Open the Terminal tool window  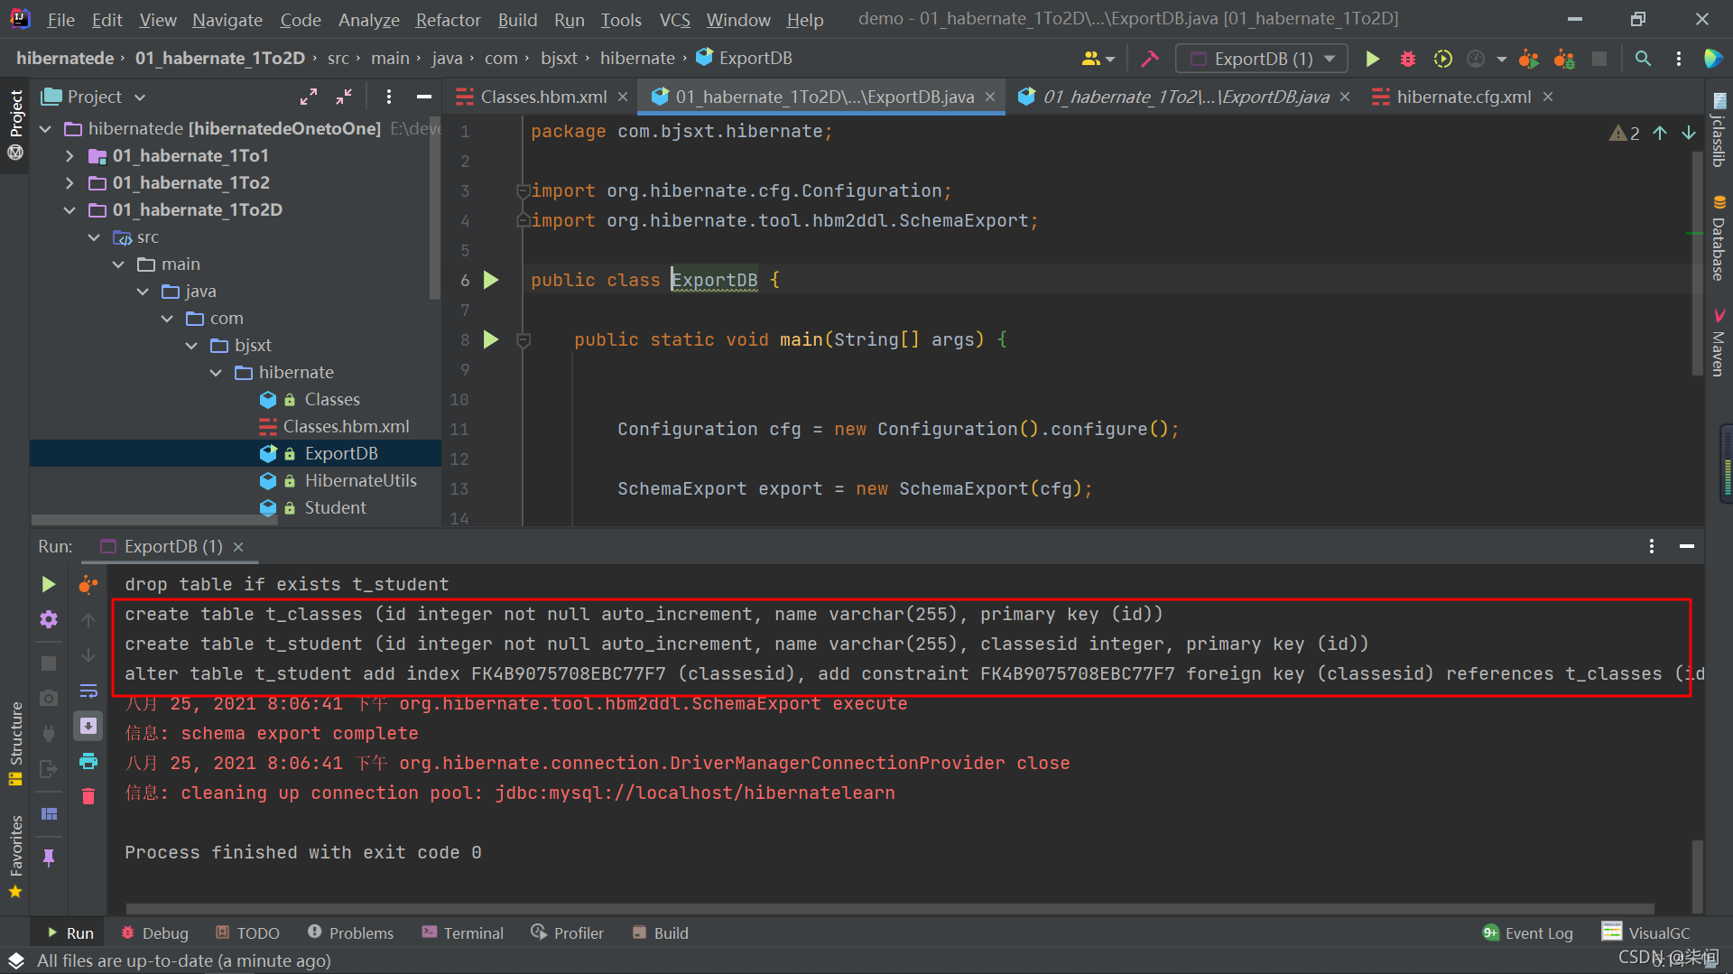point(462,932)
